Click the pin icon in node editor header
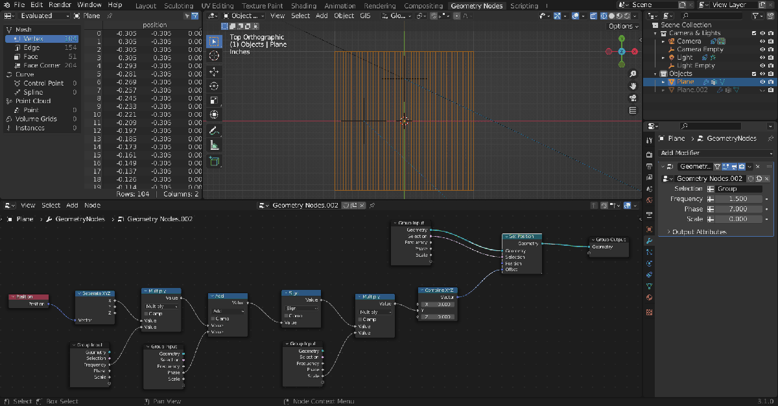This screenshot has width=778, height=406. (372, 206)
